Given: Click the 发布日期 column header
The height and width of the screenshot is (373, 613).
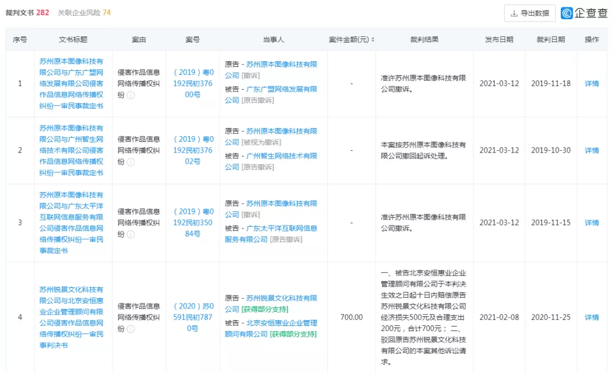Looking at the screenshot, I should pyautogui.click(x=499, y=40).
